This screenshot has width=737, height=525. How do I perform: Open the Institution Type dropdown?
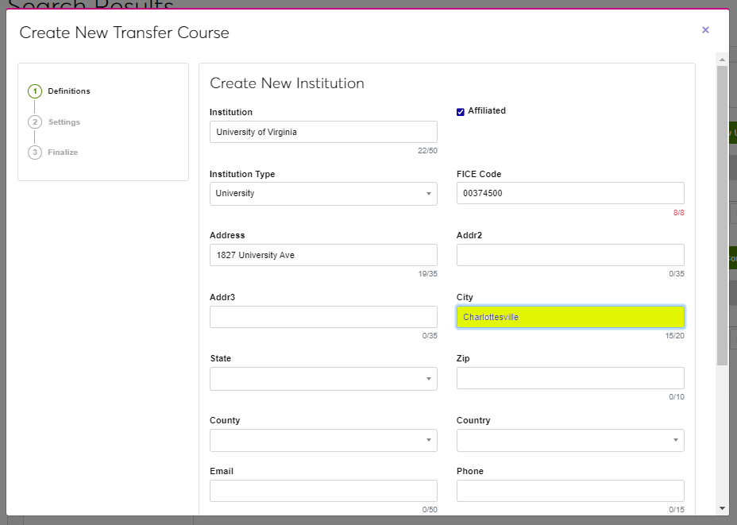point(323,194)
